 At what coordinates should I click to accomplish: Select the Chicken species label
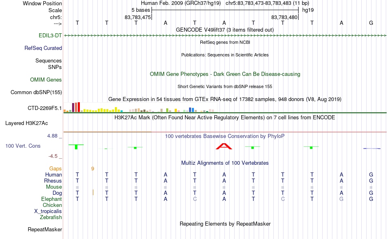(52, 205)
